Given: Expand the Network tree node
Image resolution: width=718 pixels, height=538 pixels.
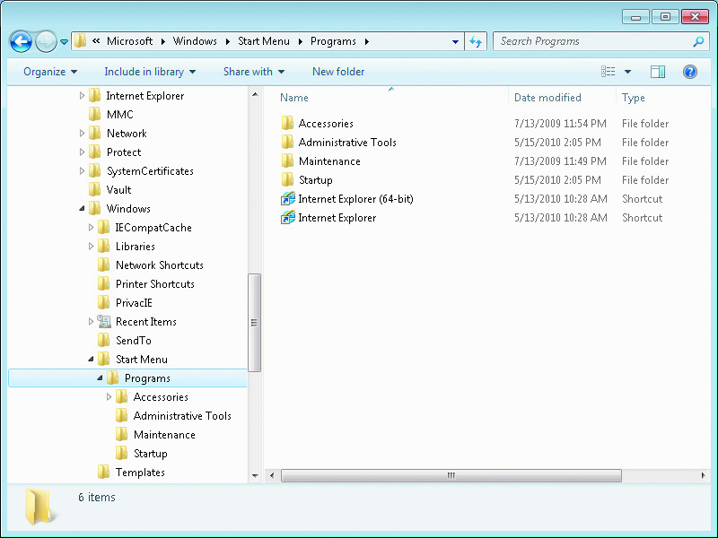Looking at the screenshot, I should click(82, 133).
